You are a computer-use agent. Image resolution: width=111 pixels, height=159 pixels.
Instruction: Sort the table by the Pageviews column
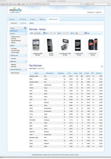coord(61,73)
